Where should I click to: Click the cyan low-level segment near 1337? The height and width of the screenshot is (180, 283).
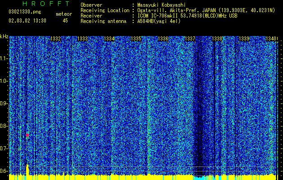(x=199, y=178)
